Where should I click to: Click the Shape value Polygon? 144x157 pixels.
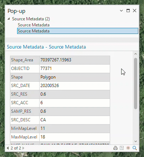coord(48,77)
